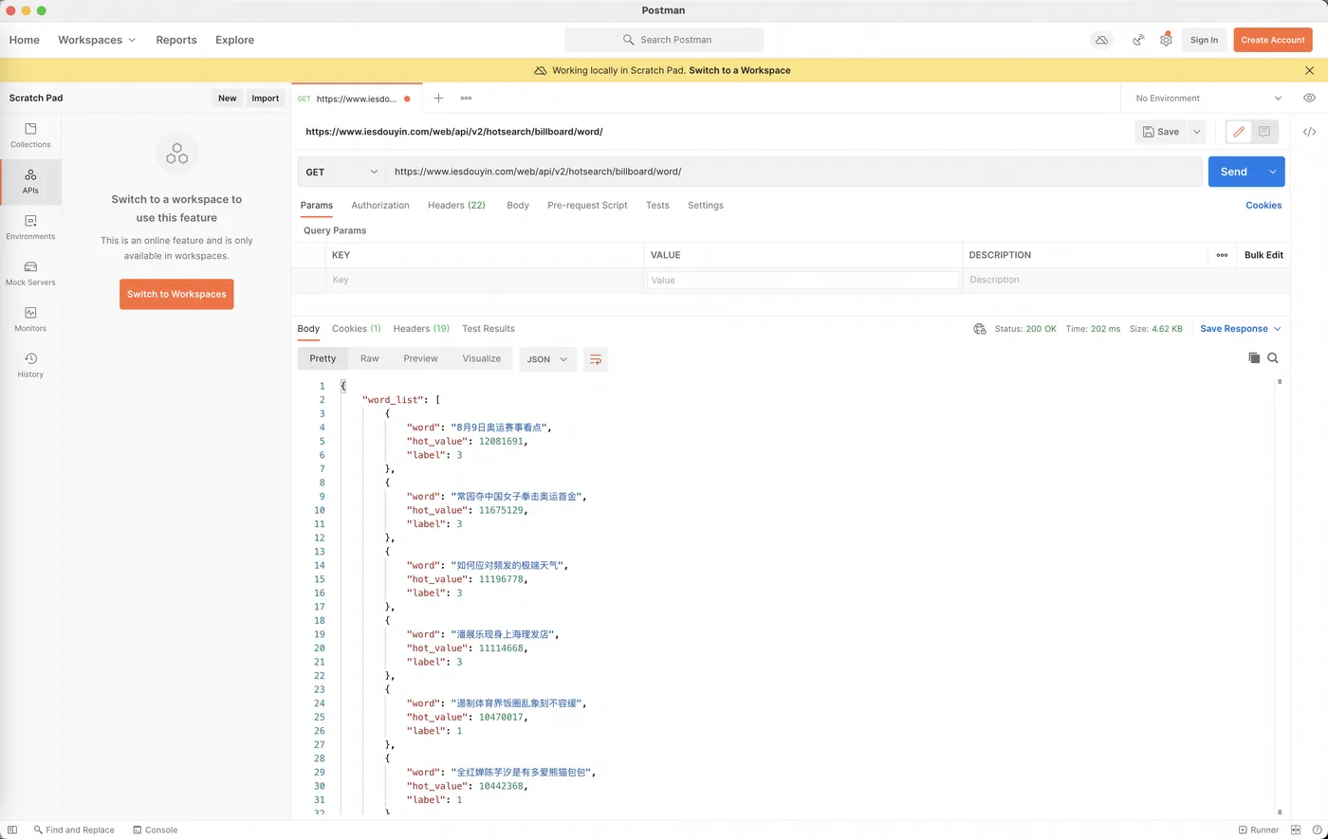Open the Console in status bar
Viewport: 1328px width, 839px height.
[x=156, y=830]
